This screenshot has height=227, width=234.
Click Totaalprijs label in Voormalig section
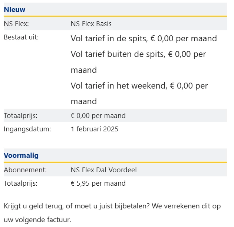(20, 183)
